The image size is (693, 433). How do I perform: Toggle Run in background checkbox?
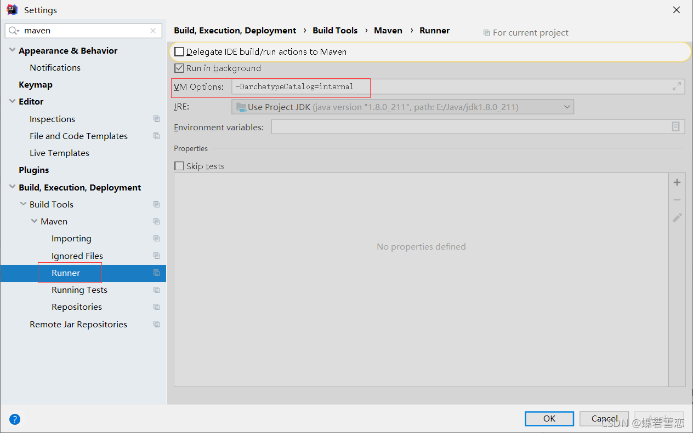tap(179, 68)
